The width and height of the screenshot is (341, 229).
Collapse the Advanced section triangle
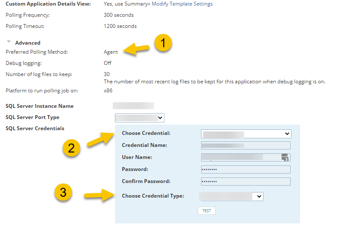coord(9,41)
